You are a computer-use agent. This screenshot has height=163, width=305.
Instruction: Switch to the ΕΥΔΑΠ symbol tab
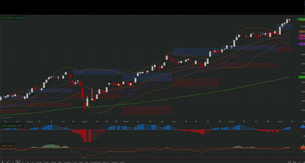pyautogui.click(x=115, y=162)
